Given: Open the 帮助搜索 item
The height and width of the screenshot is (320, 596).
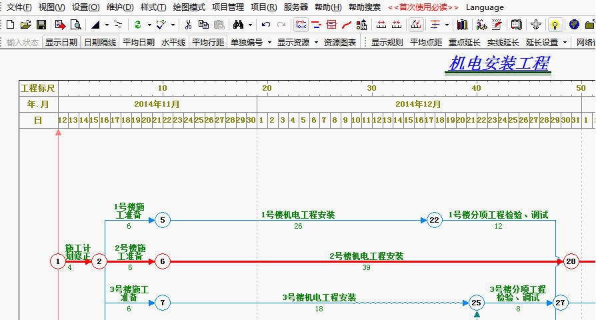Looking at the screenshot, I should [365, 7].
